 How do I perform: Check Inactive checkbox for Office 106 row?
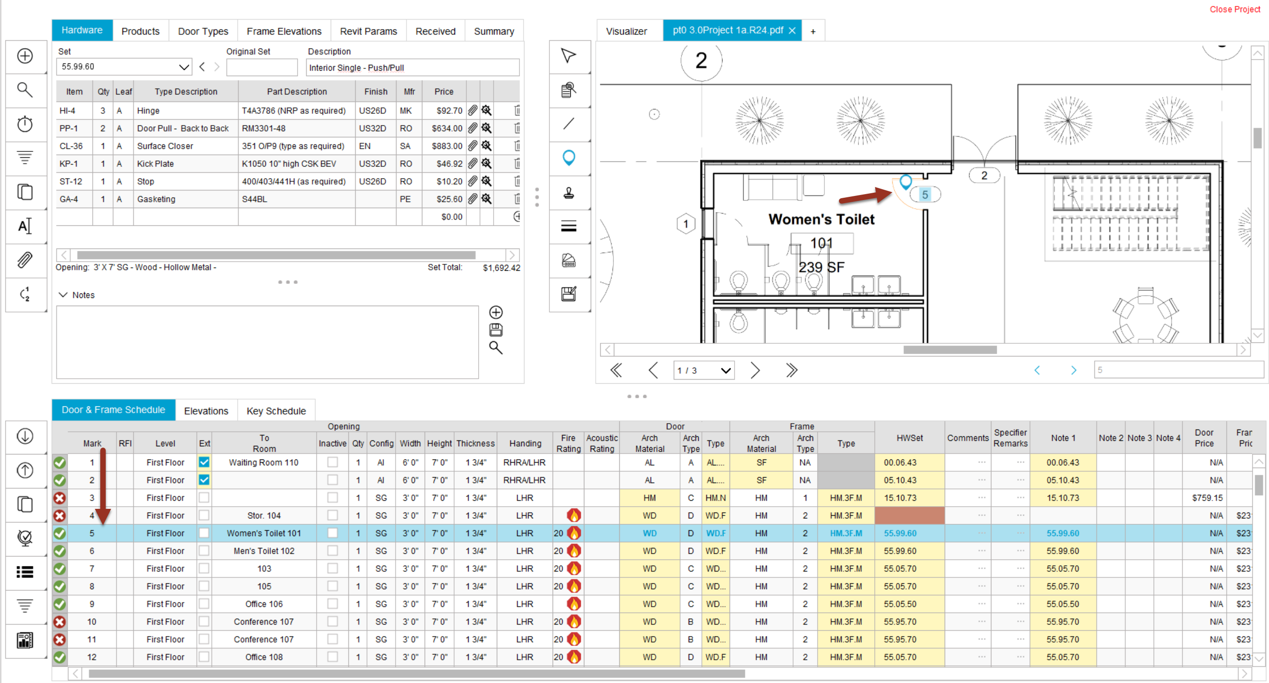[x=333, y=604]
